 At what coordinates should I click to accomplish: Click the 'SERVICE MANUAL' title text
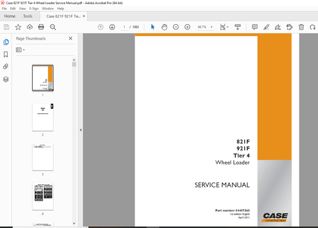[222, 185]
